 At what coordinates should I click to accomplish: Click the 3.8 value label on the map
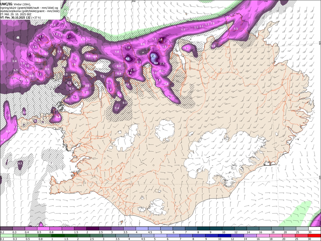tap(156, 63)
